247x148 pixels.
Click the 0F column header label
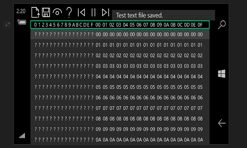[200, 25]
